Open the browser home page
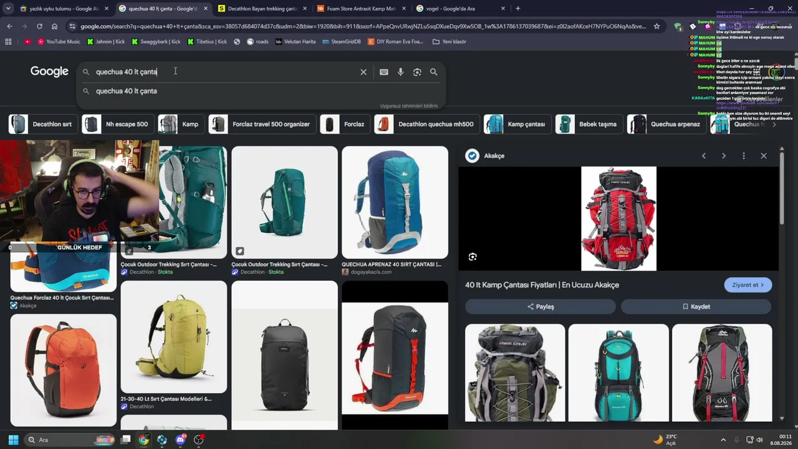798x449 pixels. click(54, 26)
